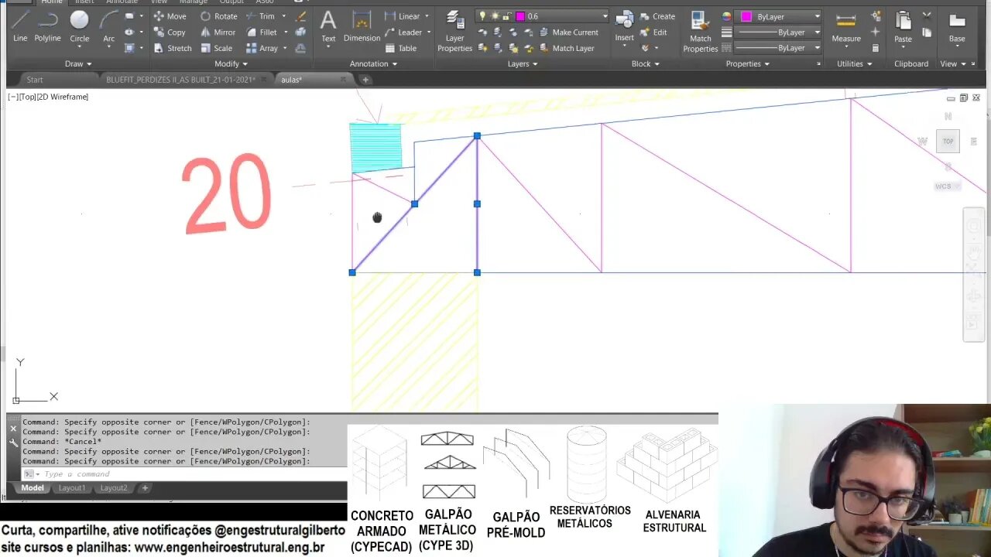Select the aulas drawing tab
991x557 pixels.
click(x=292, y=80)
